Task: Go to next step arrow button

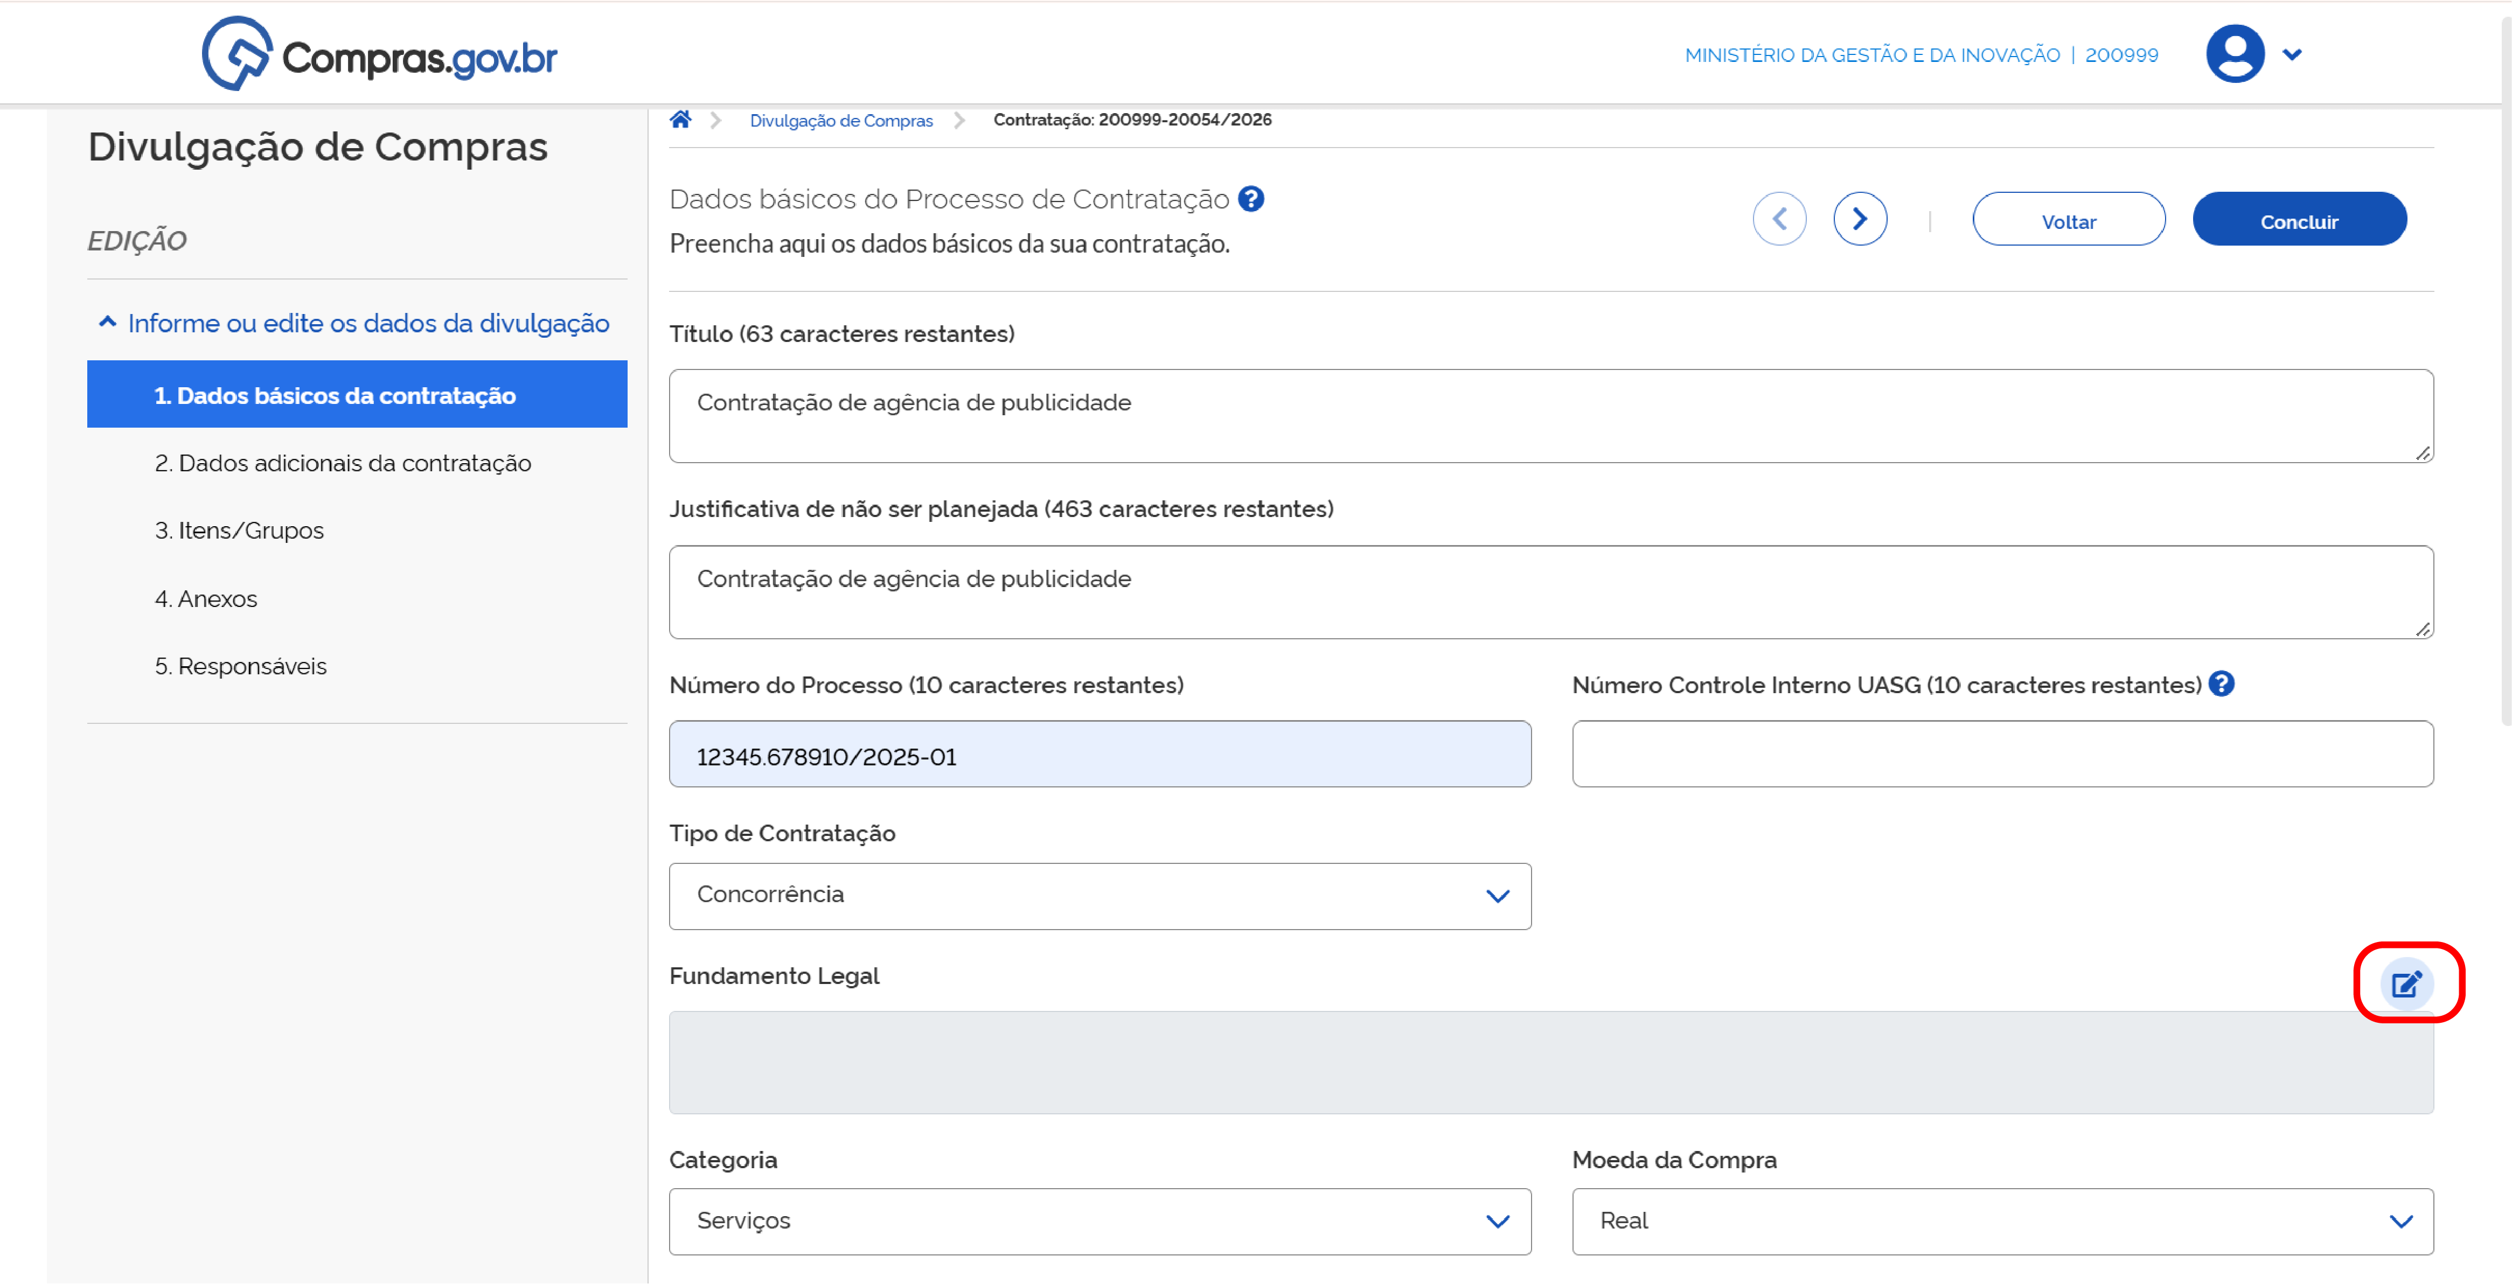Action: click(x=1860, y=218)
